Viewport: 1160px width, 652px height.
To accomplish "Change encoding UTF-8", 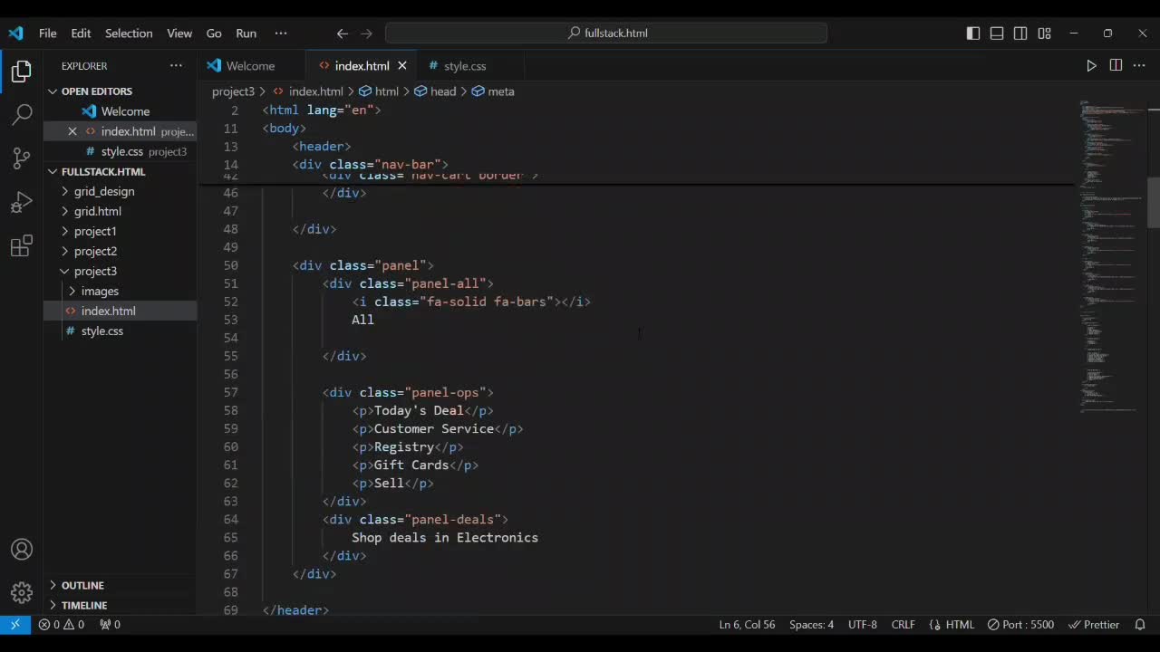I will [x=863, y=624].
